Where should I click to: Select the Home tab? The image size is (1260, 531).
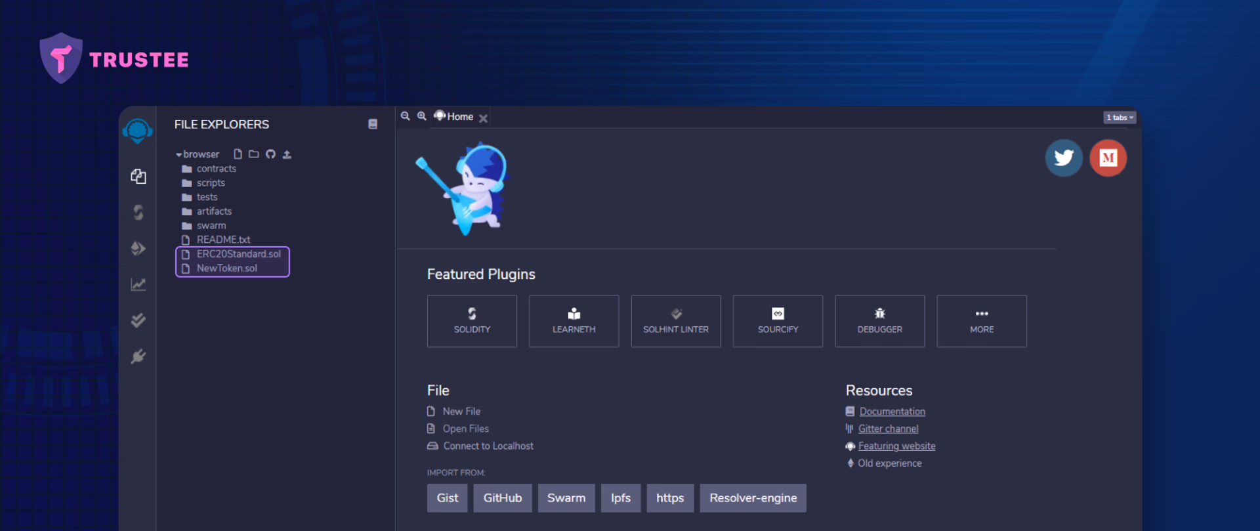(x=454, y=116)
